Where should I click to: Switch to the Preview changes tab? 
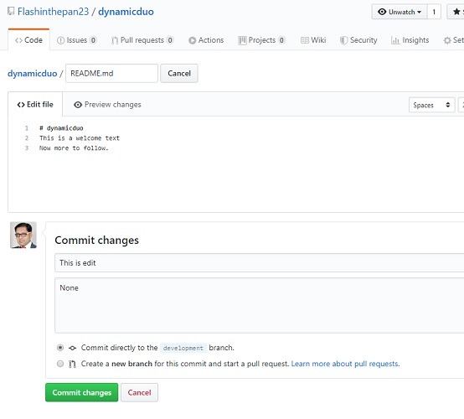[x=107, y=105]
